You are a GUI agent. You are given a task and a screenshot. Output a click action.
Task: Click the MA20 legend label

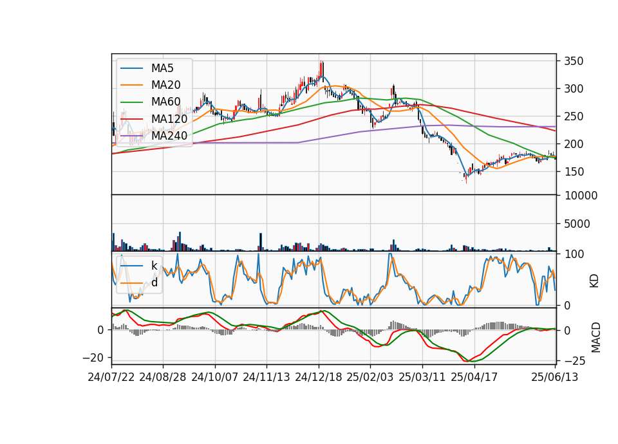tap(165, 85)
